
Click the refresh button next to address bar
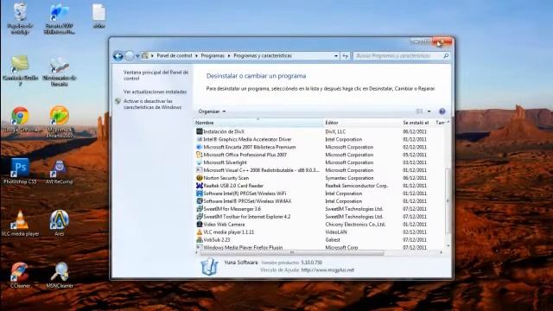coord(346,55)
